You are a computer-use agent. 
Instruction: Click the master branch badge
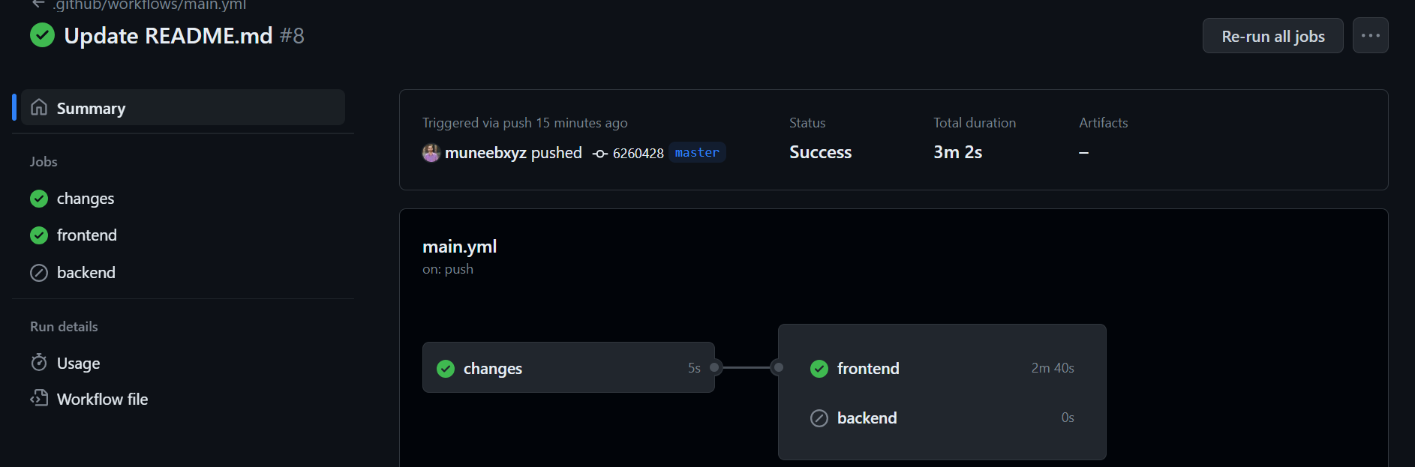(696, 152)
